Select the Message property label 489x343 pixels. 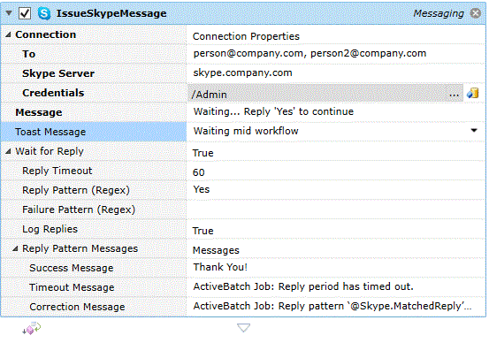39,112
